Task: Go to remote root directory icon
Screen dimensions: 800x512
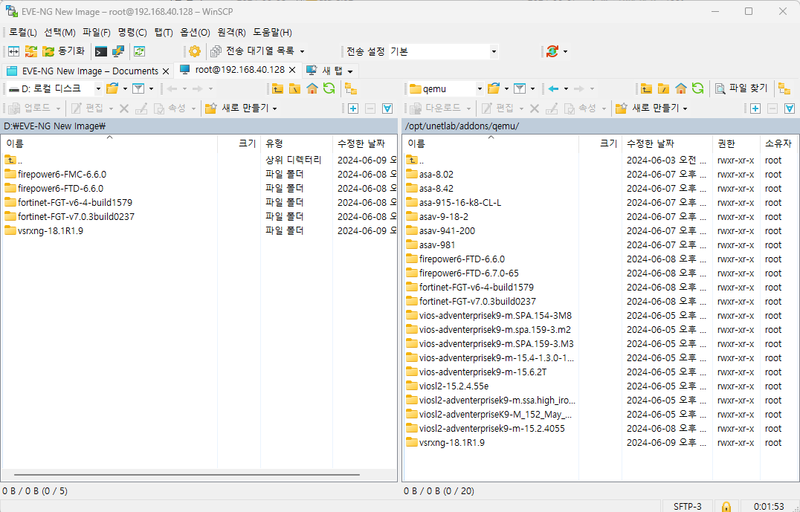Action: (664, 88)
